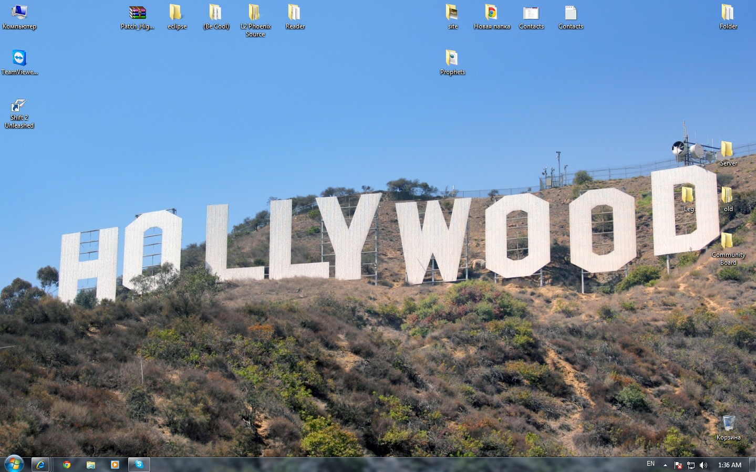Select the L2 Phoenix Source folder
This screenshot has width=756, height=472.
(x=255, y=21)
